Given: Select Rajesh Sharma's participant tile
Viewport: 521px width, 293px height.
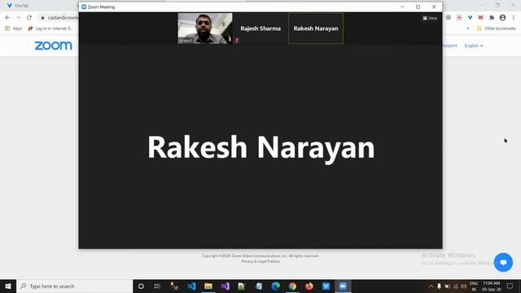Looking at the screenshot, I should click(260, 28).
